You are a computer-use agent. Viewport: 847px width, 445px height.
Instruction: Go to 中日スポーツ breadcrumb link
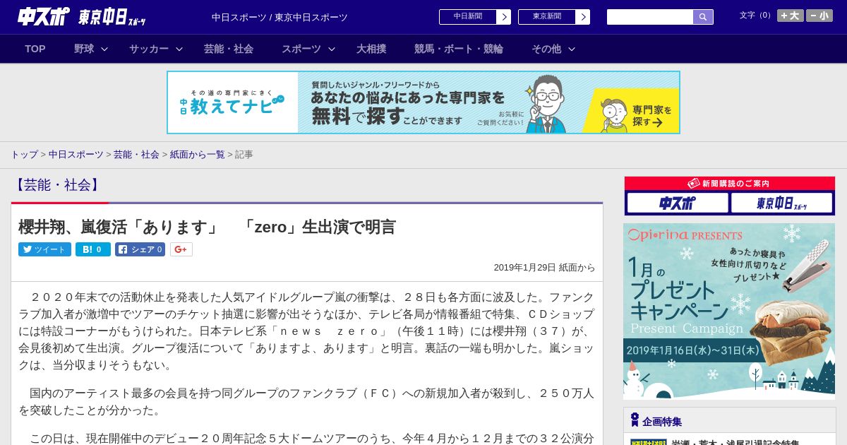click(76, 154)
